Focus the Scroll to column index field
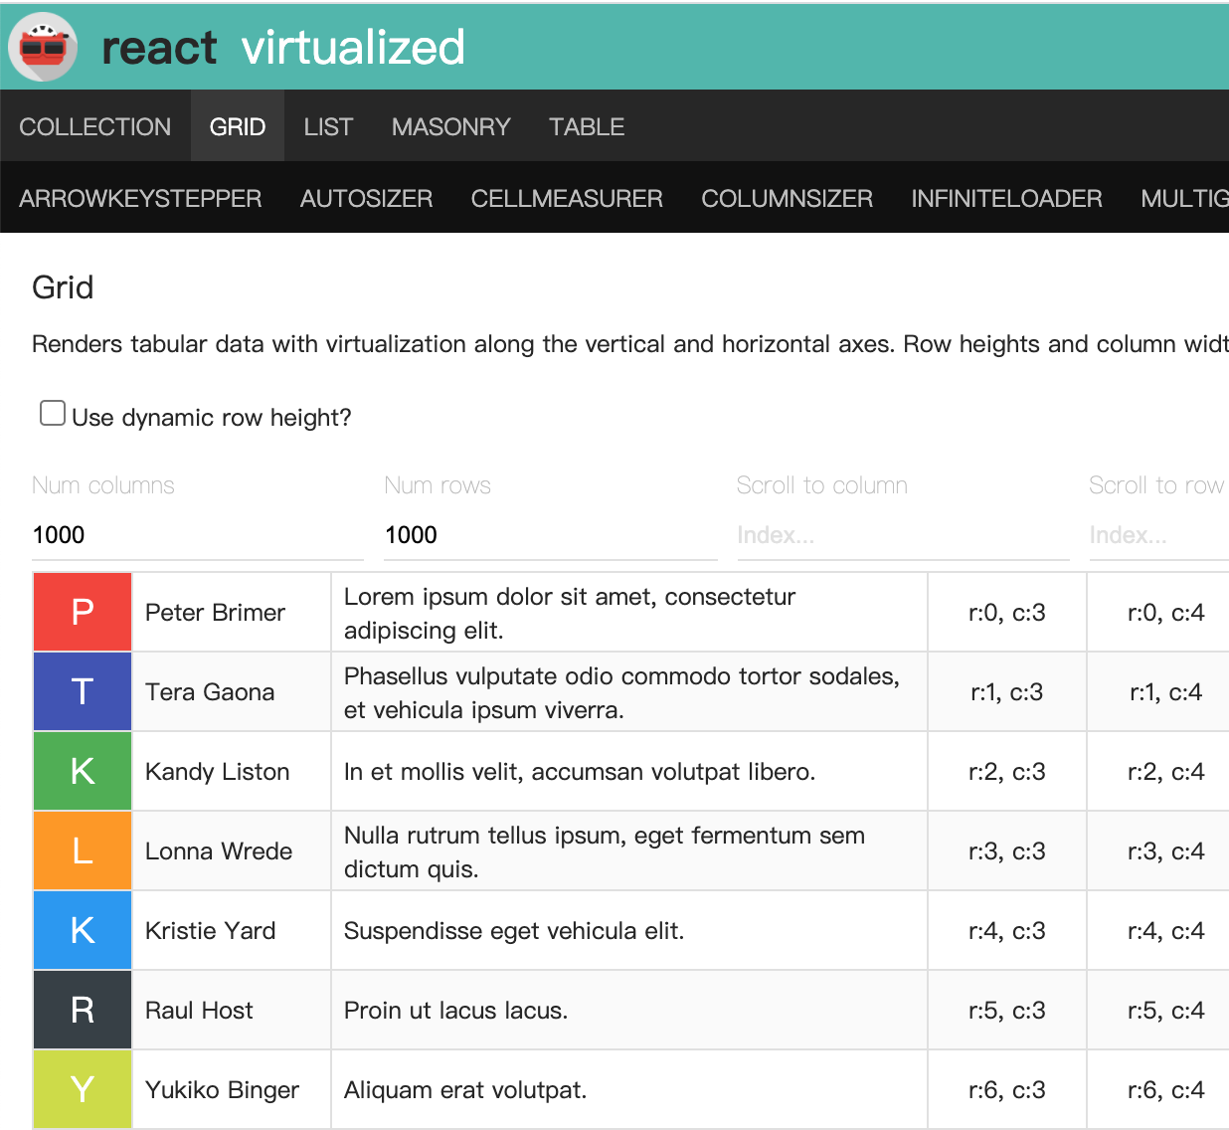This screenshot has width=1229, height=1130. coord(903,535)
